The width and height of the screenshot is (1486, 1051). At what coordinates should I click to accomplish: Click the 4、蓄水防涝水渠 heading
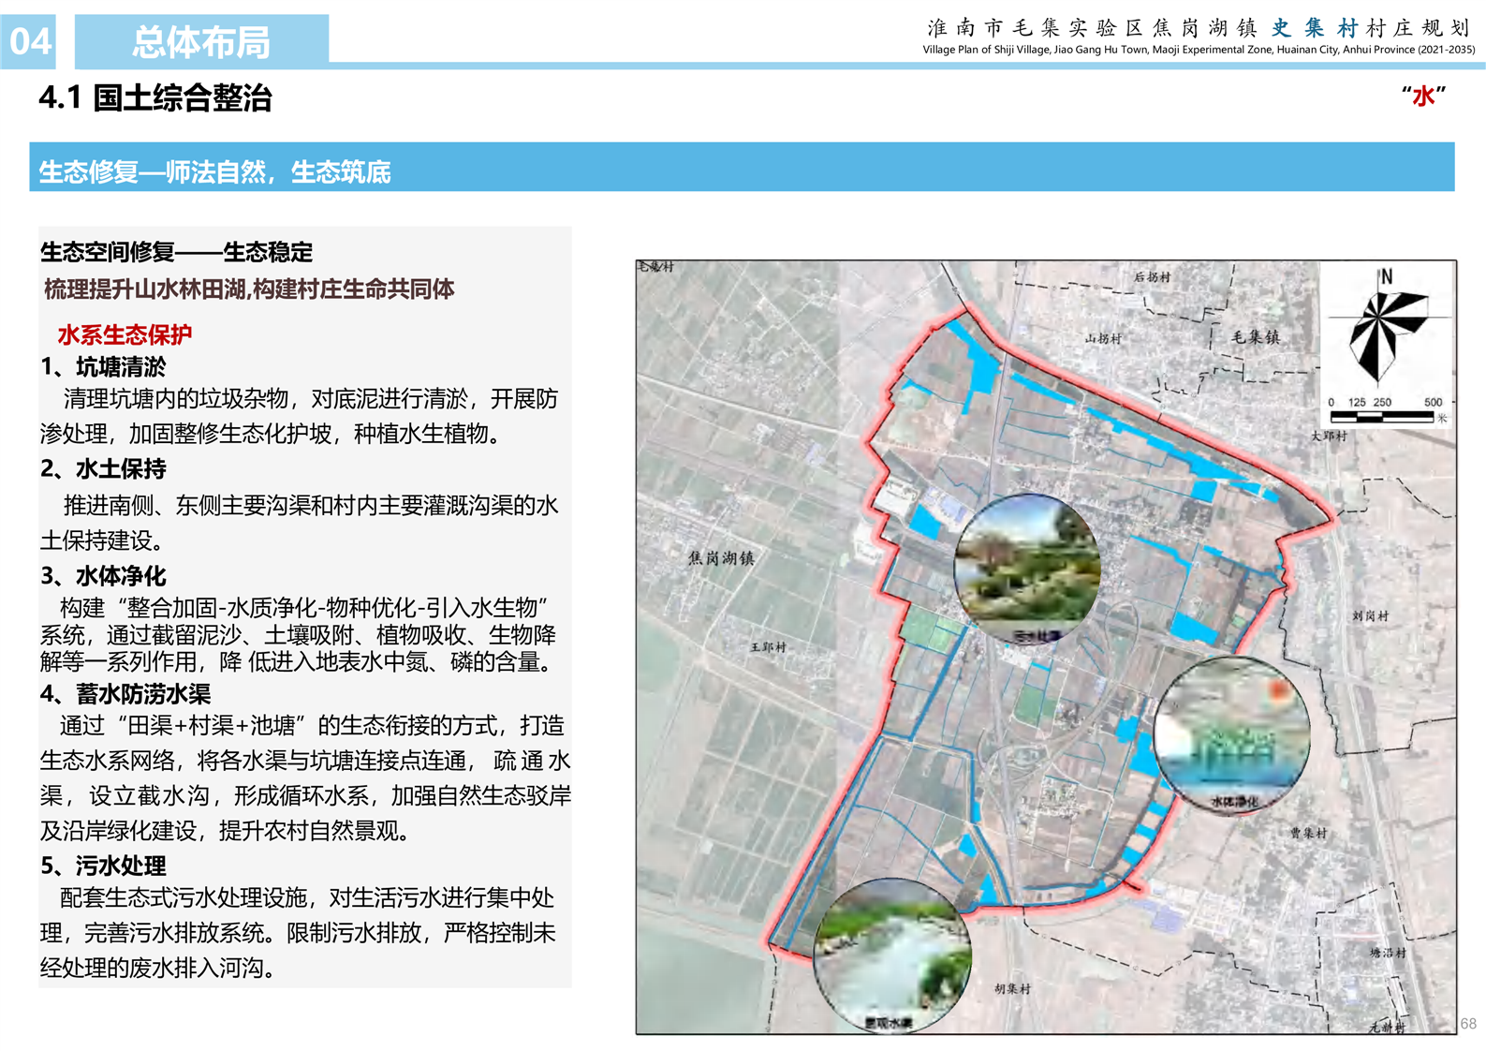click(x=125, y=694)
